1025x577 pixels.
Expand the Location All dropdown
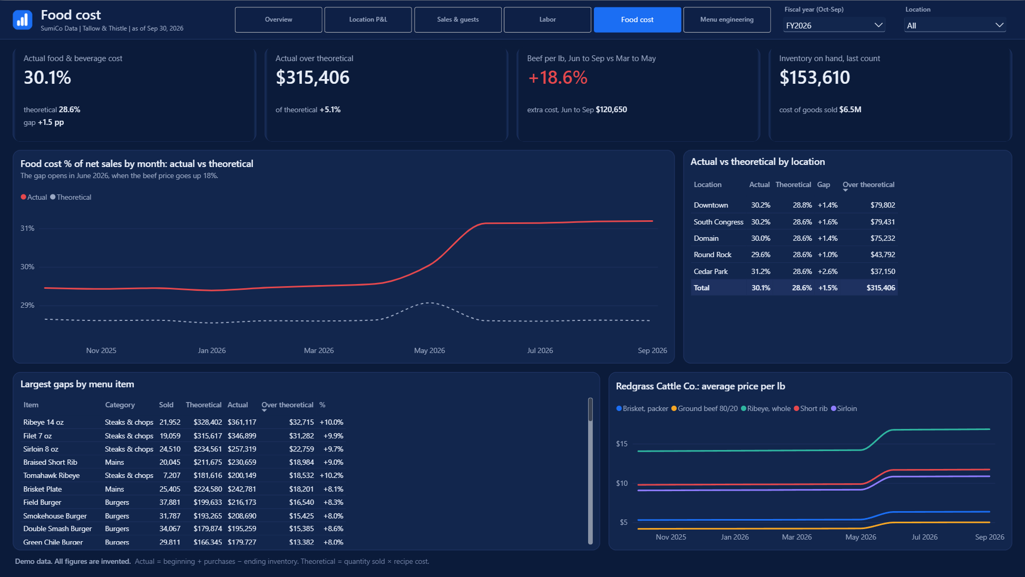click(x=955, y=25)
